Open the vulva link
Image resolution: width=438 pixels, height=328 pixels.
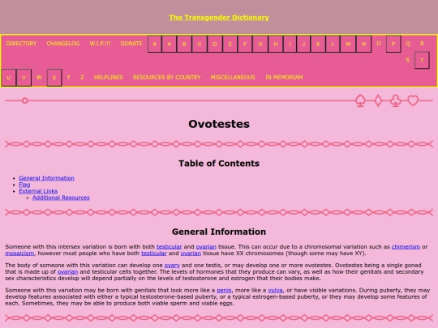tap(275, 291)
